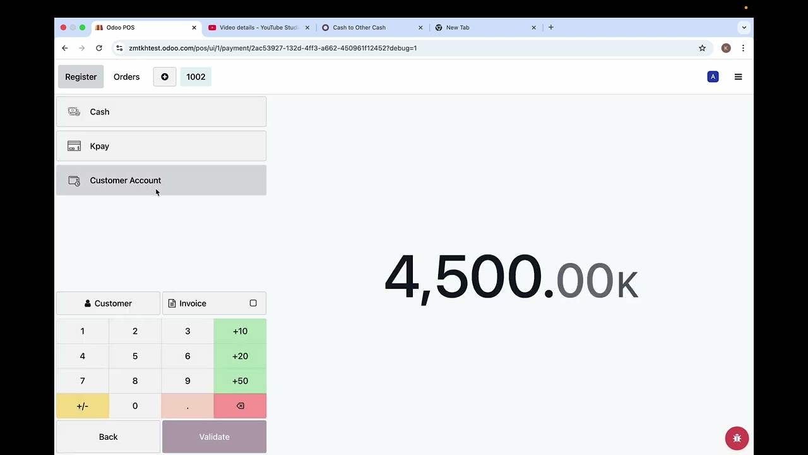Screen dimensions: 808x455
Task: Close the Cash to Other Cash tab
Action: coord(420,28)
